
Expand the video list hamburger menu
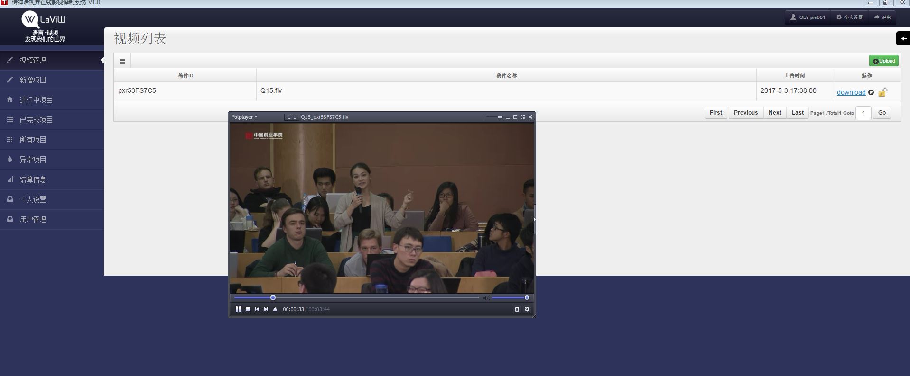click(x=122, y=61)
